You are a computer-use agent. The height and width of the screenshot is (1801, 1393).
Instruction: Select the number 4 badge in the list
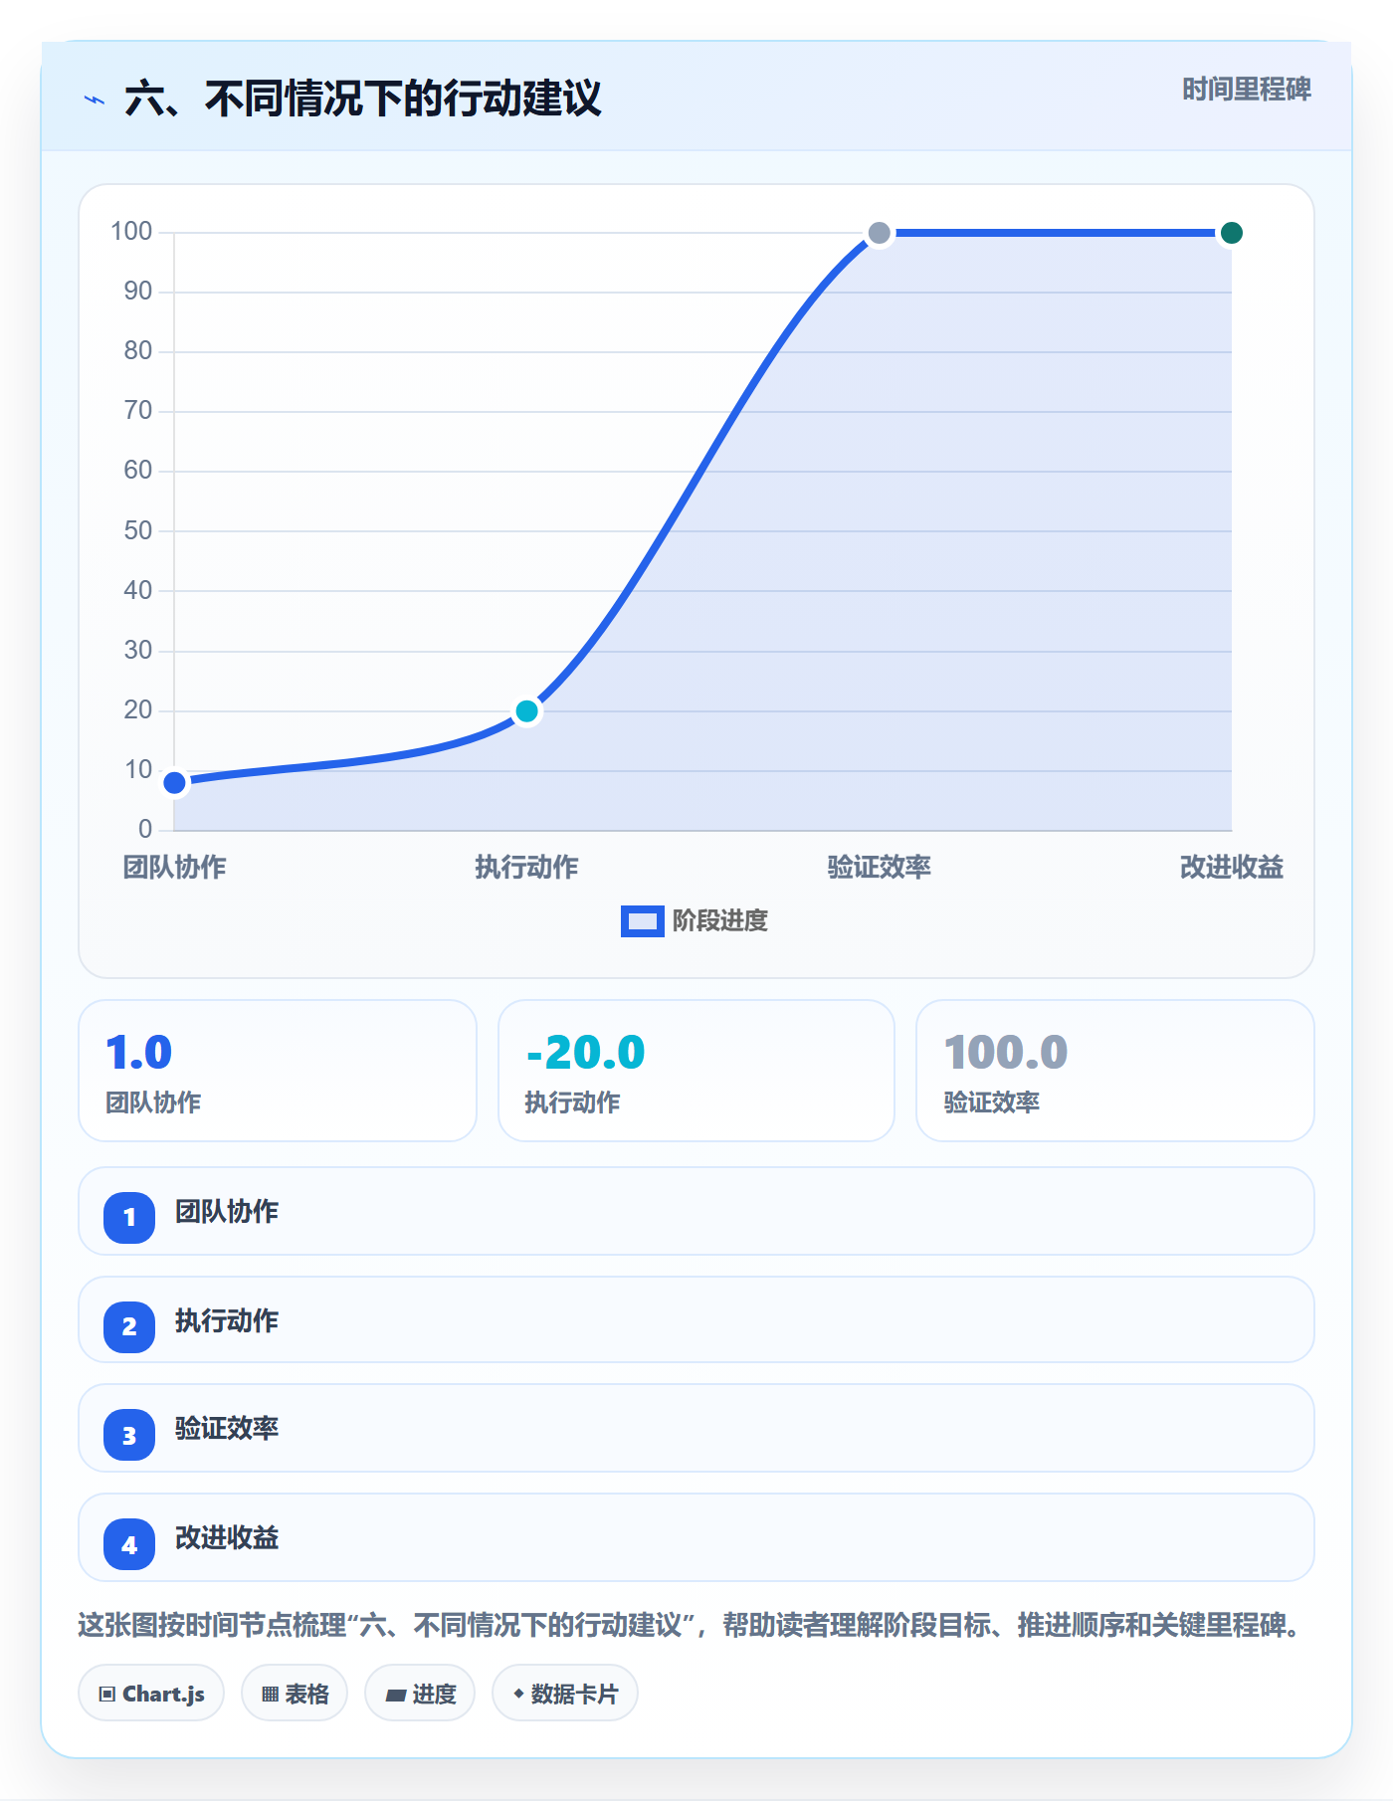point(129,1544)
